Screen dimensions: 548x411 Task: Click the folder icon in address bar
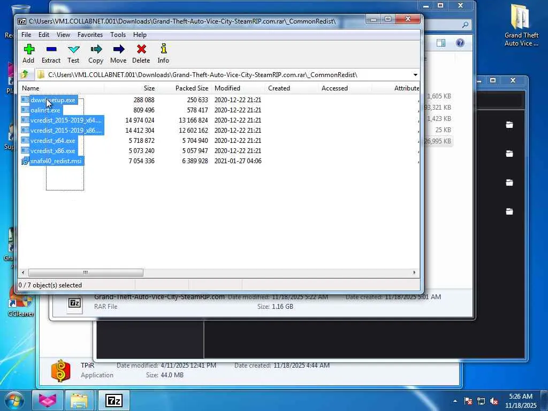[41, 75]
